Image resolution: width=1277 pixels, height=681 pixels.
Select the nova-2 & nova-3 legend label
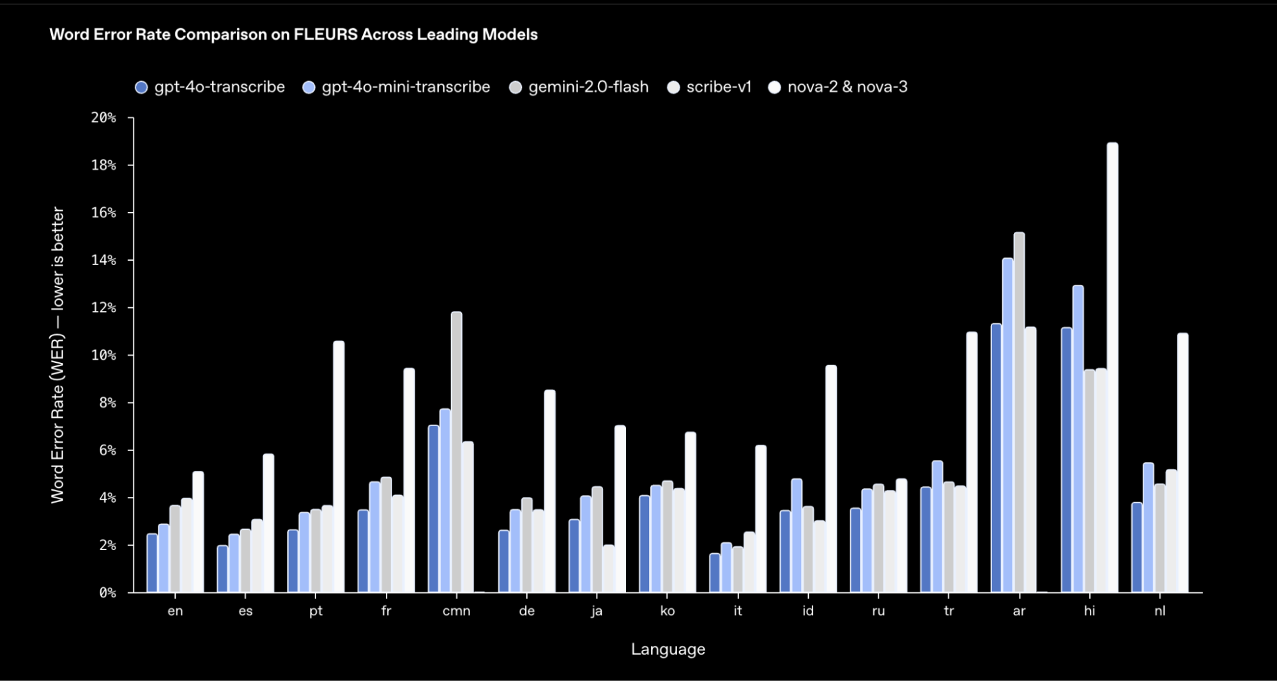(x=847, y=87)
